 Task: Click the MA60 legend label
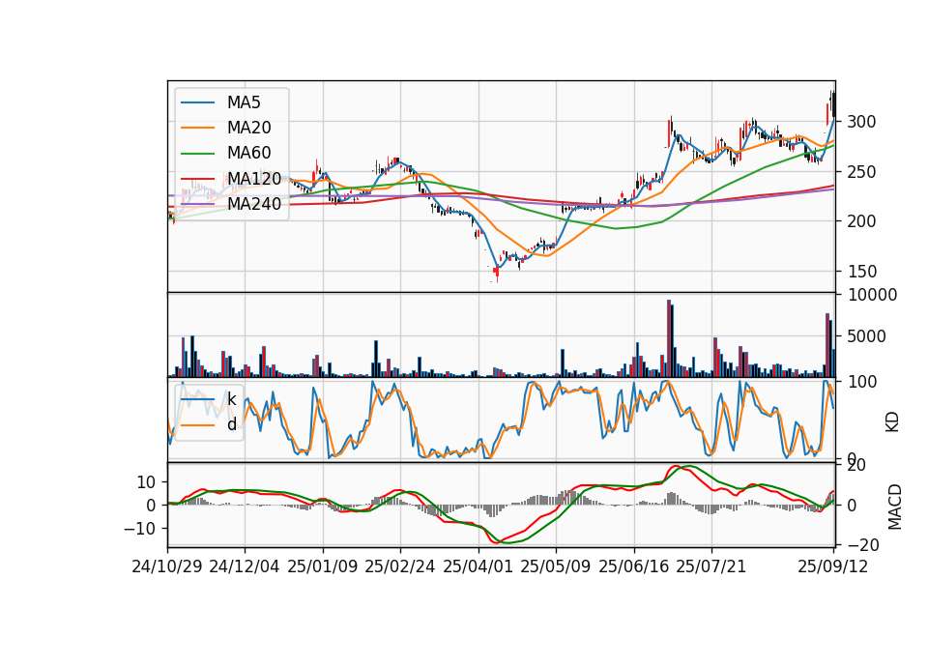248,153
